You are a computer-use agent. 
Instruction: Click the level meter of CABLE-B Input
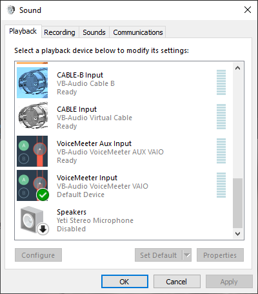pyautogui.click(x=221, y=82)
